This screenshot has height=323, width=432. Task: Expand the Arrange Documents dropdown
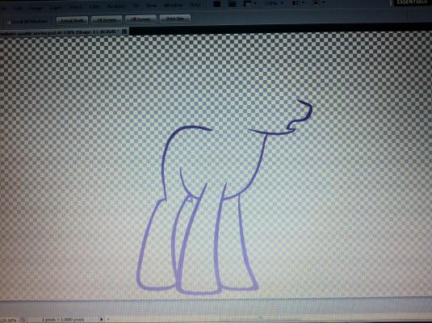(298, 3)
